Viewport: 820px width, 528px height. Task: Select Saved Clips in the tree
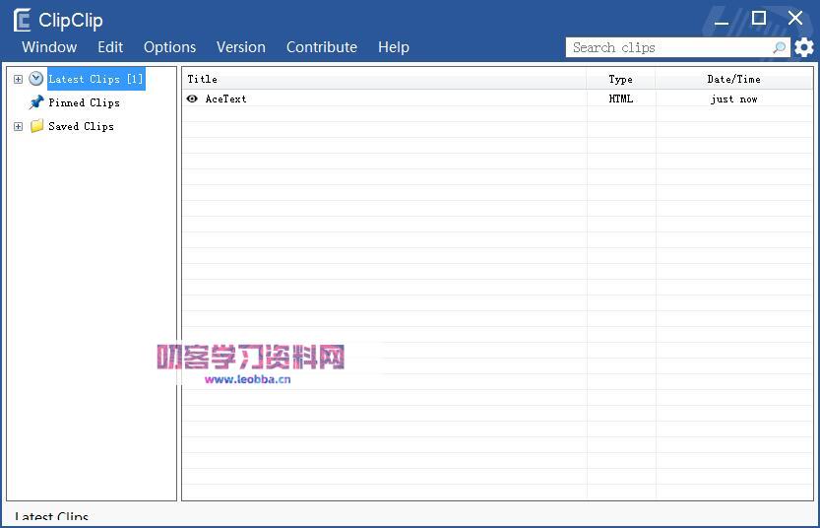point(81,126)
